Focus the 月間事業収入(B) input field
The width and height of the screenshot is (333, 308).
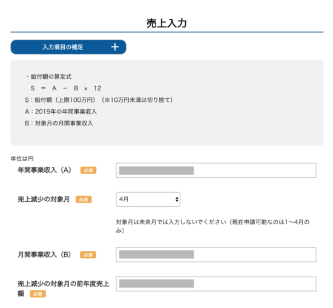click(x=216, y=255)
